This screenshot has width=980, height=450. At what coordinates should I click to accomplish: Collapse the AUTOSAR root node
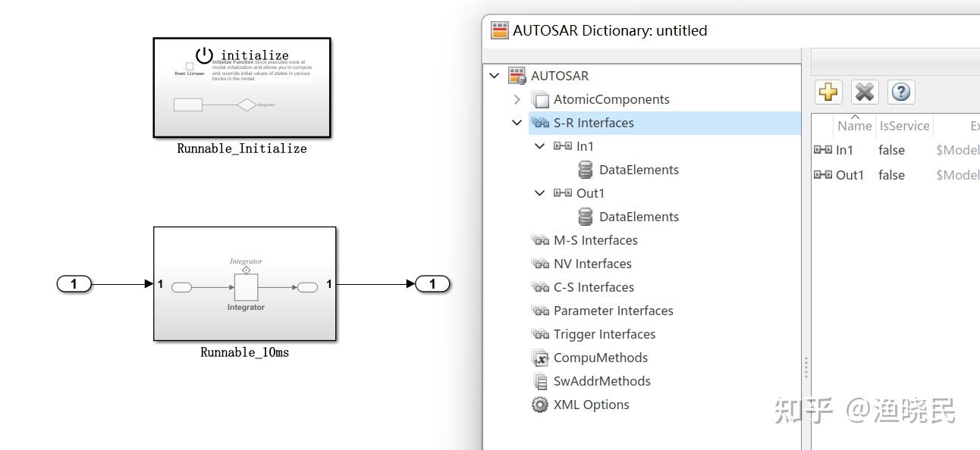[495, 76]
